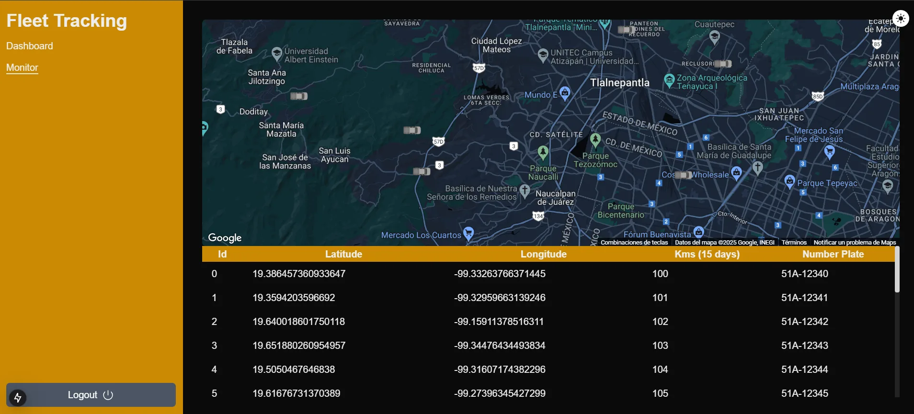Select longitude -99.31607174382296 cell
The height and width of the screenshot is (414, 914).
click(500, 369)
